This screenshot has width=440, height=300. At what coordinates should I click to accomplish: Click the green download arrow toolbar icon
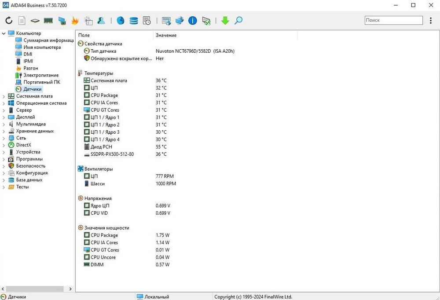point(225,21)
